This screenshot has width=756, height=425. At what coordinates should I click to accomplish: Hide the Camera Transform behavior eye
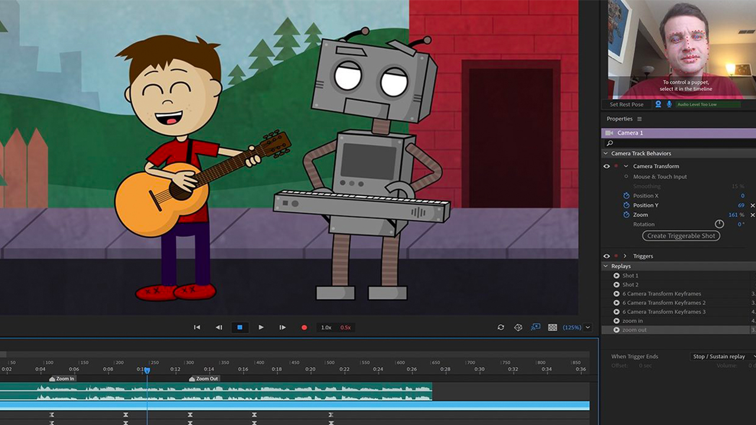pyautogui.click(x=606, y=166)
